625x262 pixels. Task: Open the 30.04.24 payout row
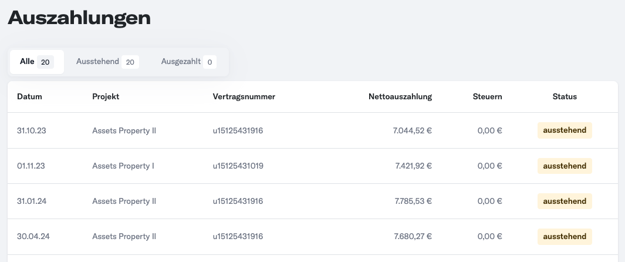coord(312,237)
